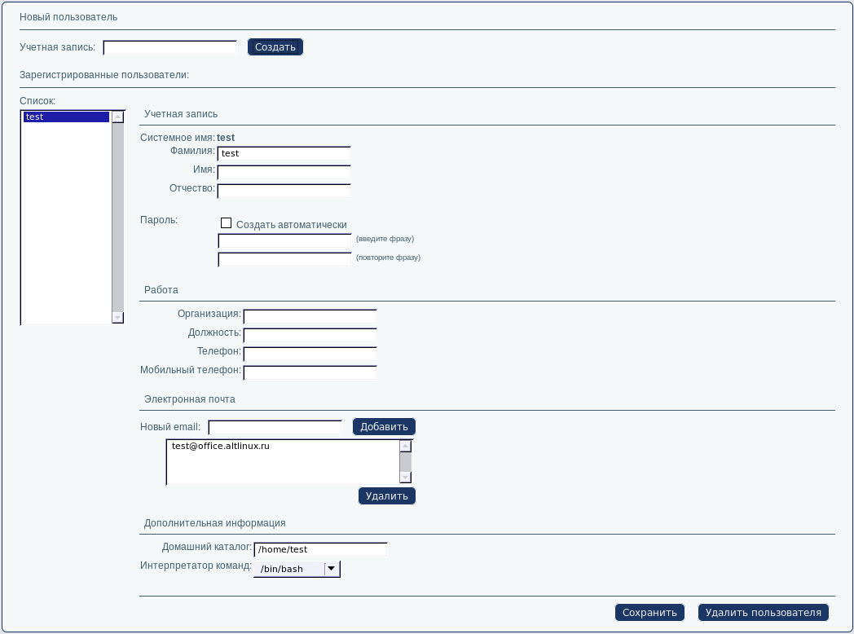Focus the new Учетная запись input field
Screen dimensions: 854x634
pyautogui.click(x=169, y=48)
